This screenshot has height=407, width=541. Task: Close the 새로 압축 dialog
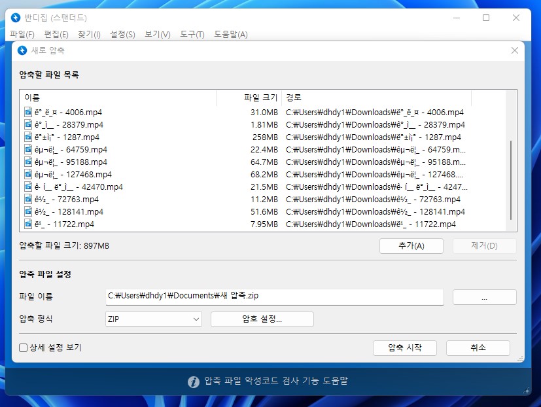coord(514,50)
